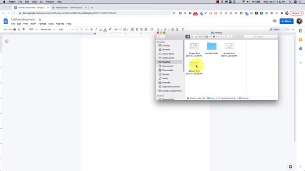Click the browser address bar
The height and width of the screenshot is (171, 305).
[95, 13]
